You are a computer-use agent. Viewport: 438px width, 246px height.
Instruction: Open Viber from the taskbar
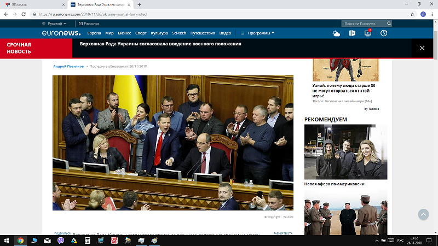[x=61, y=241]
